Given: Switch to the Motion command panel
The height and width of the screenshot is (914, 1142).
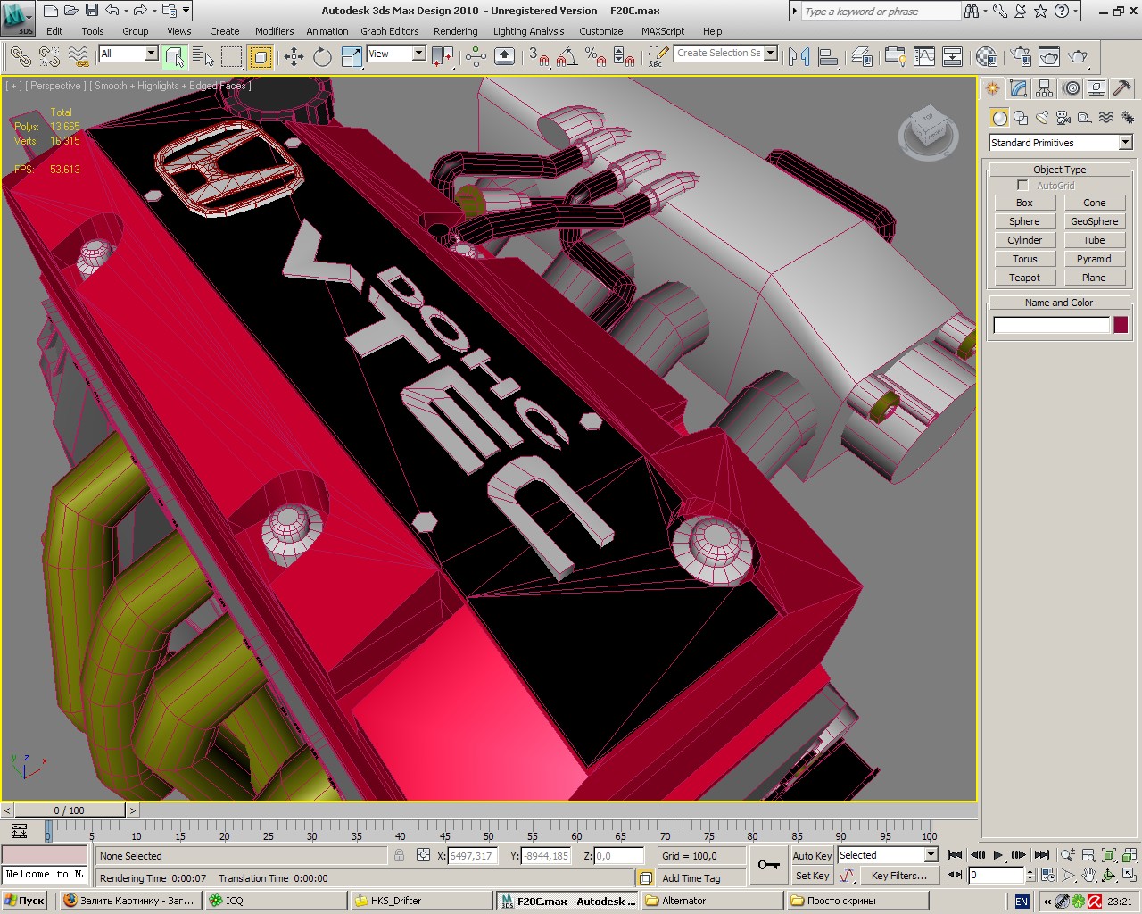Looking at the screenshot, I should 1071,88.
